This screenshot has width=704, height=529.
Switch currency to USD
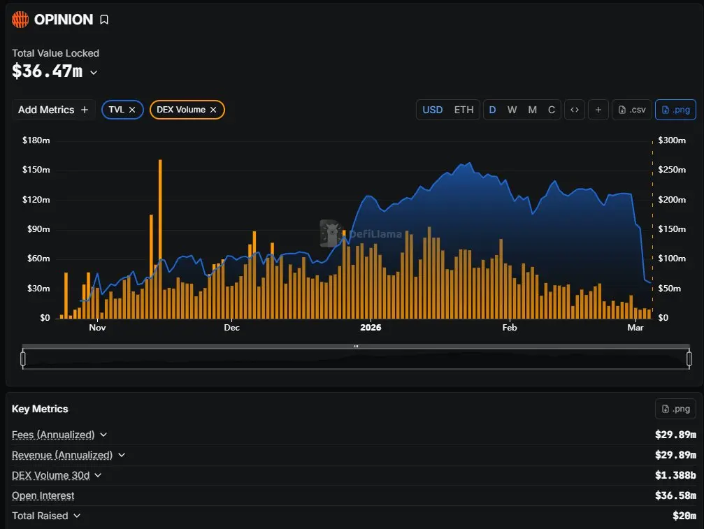point(433,110)
